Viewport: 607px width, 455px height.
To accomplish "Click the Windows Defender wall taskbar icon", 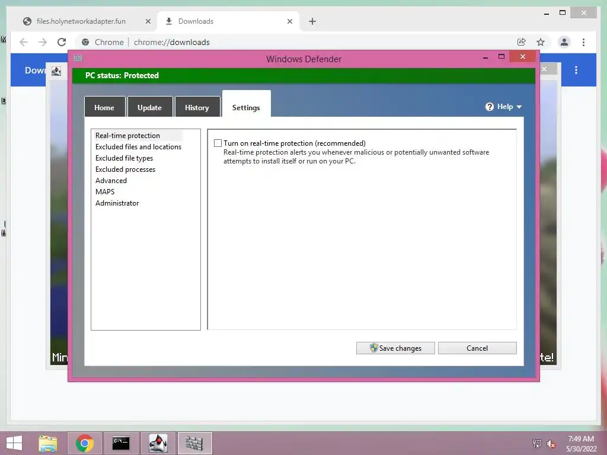I will point(194,443).
